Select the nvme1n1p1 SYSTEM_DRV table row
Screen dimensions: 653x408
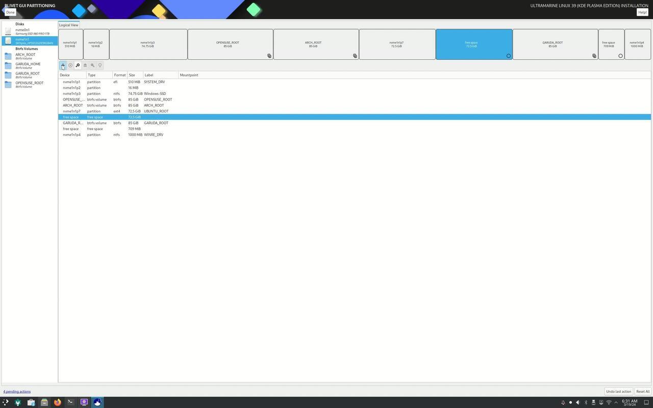(355, 82)
